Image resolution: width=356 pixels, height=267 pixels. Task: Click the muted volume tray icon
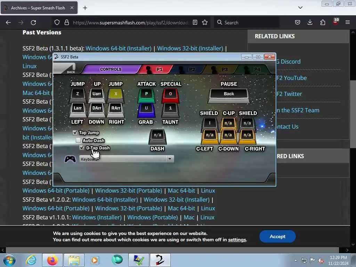[x=321, y=261]
